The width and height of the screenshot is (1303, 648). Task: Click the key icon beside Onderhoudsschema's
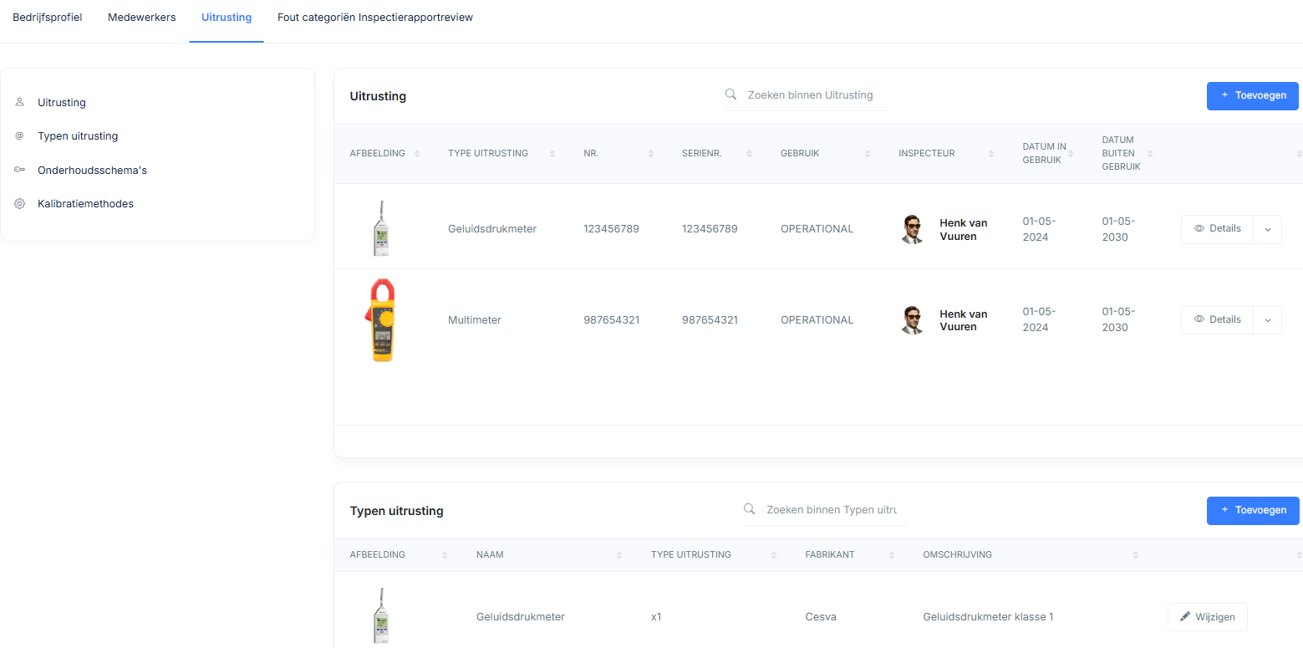19,170
